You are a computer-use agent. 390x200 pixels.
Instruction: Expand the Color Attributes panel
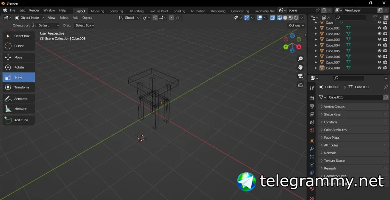click(x=354, y=130)
